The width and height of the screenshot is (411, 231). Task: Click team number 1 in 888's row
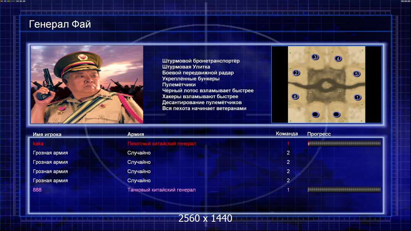click(x=288, y=190)
